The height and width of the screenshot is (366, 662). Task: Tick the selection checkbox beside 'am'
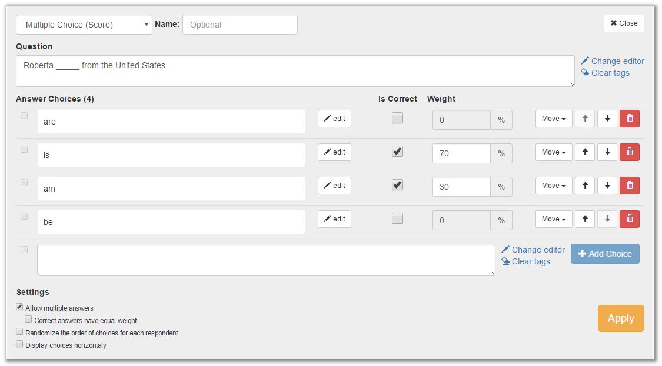click(24, 183)
